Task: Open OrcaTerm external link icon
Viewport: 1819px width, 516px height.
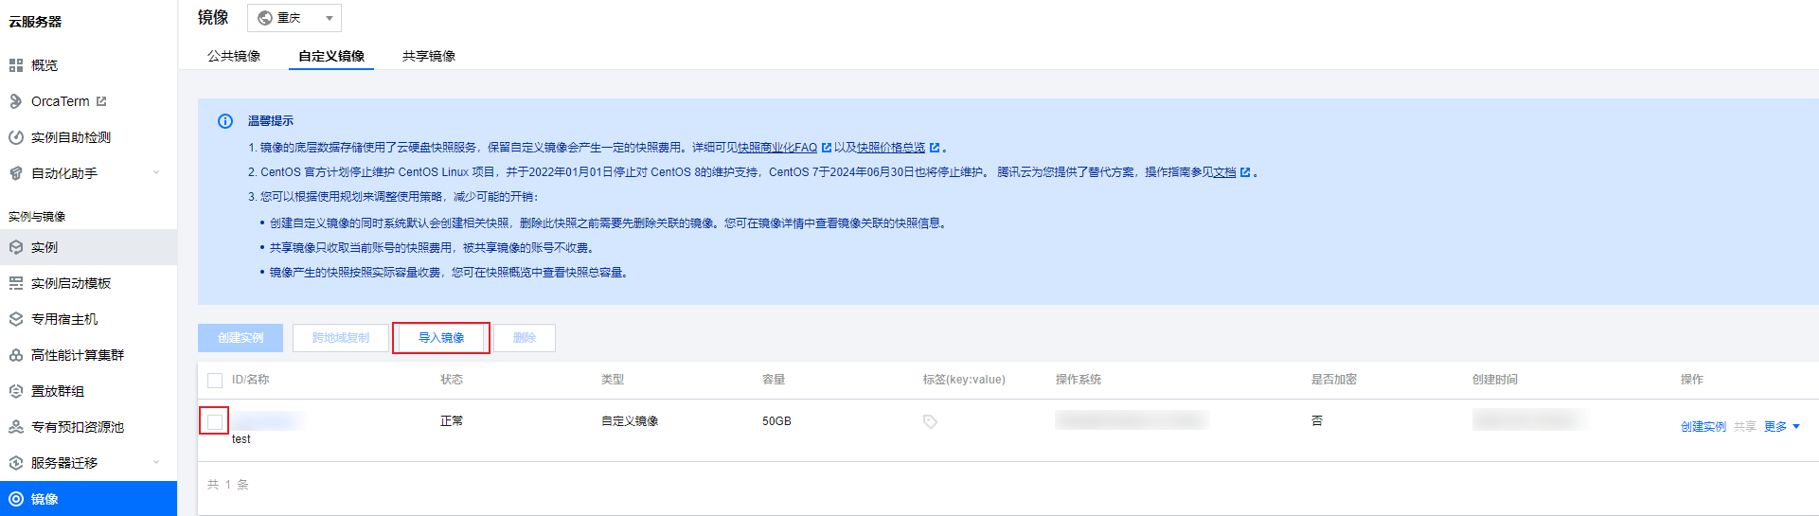Action: (101, 101)
